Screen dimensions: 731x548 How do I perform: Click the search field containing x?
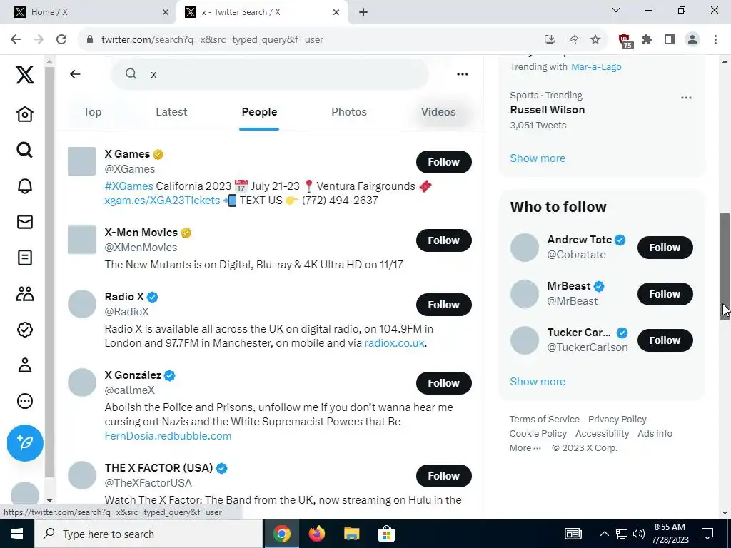click(x=269, y=74)
